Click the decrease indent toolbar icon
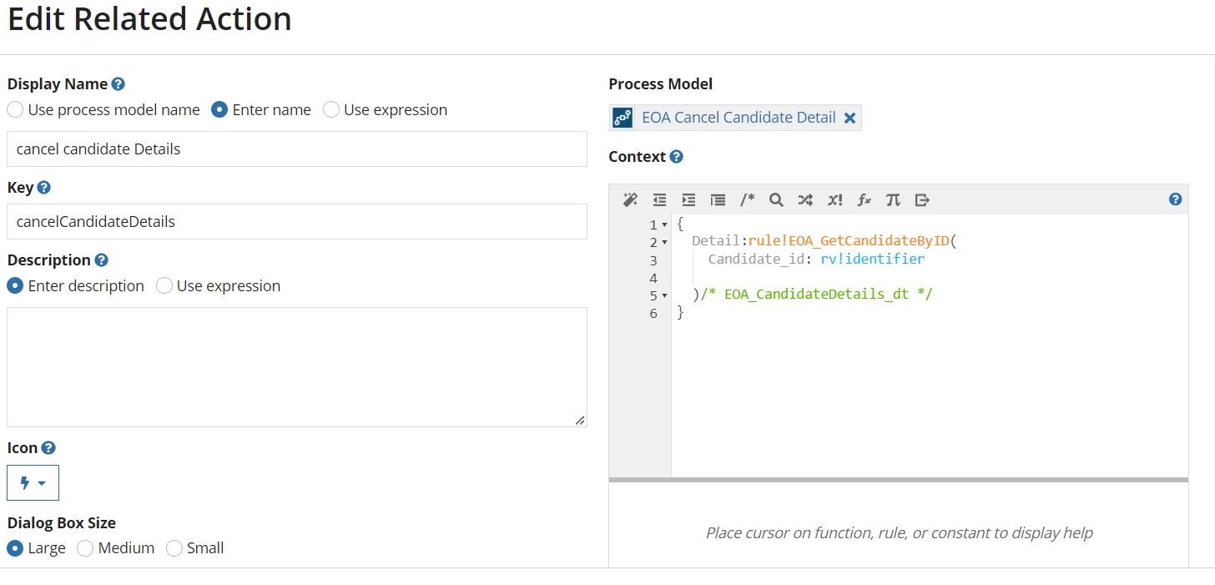This screenshot has width=1215, height=585. point(659,199)
